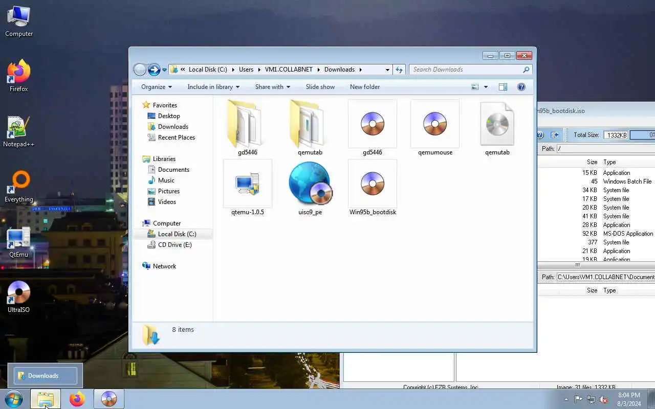Change the view with the Views icon
Screen dimensions: 655x409
click(475, 87)
